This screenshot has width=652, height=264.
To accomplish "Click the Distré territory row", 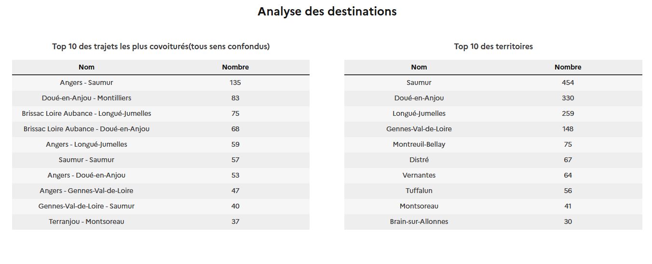I will coord(493,160).
